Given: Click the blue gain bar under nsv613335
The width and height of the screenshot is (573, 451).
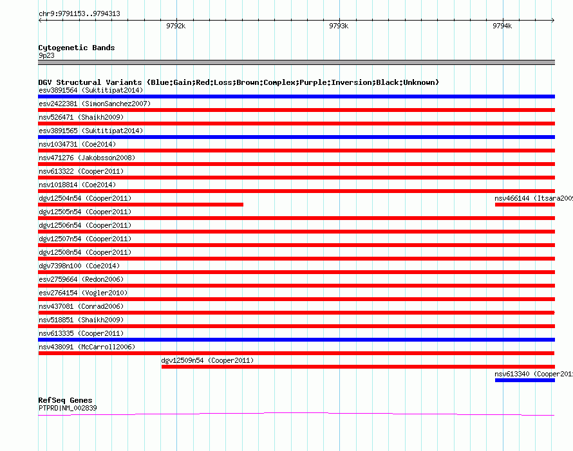Looking at the screenshot, I should point(296,340).
